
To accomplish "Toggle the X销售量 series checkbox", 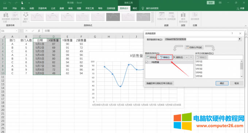I will pos(147,62).
